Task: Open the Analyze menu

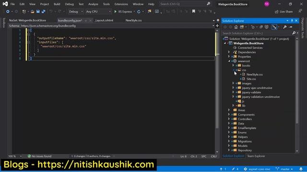Action: 93,4
